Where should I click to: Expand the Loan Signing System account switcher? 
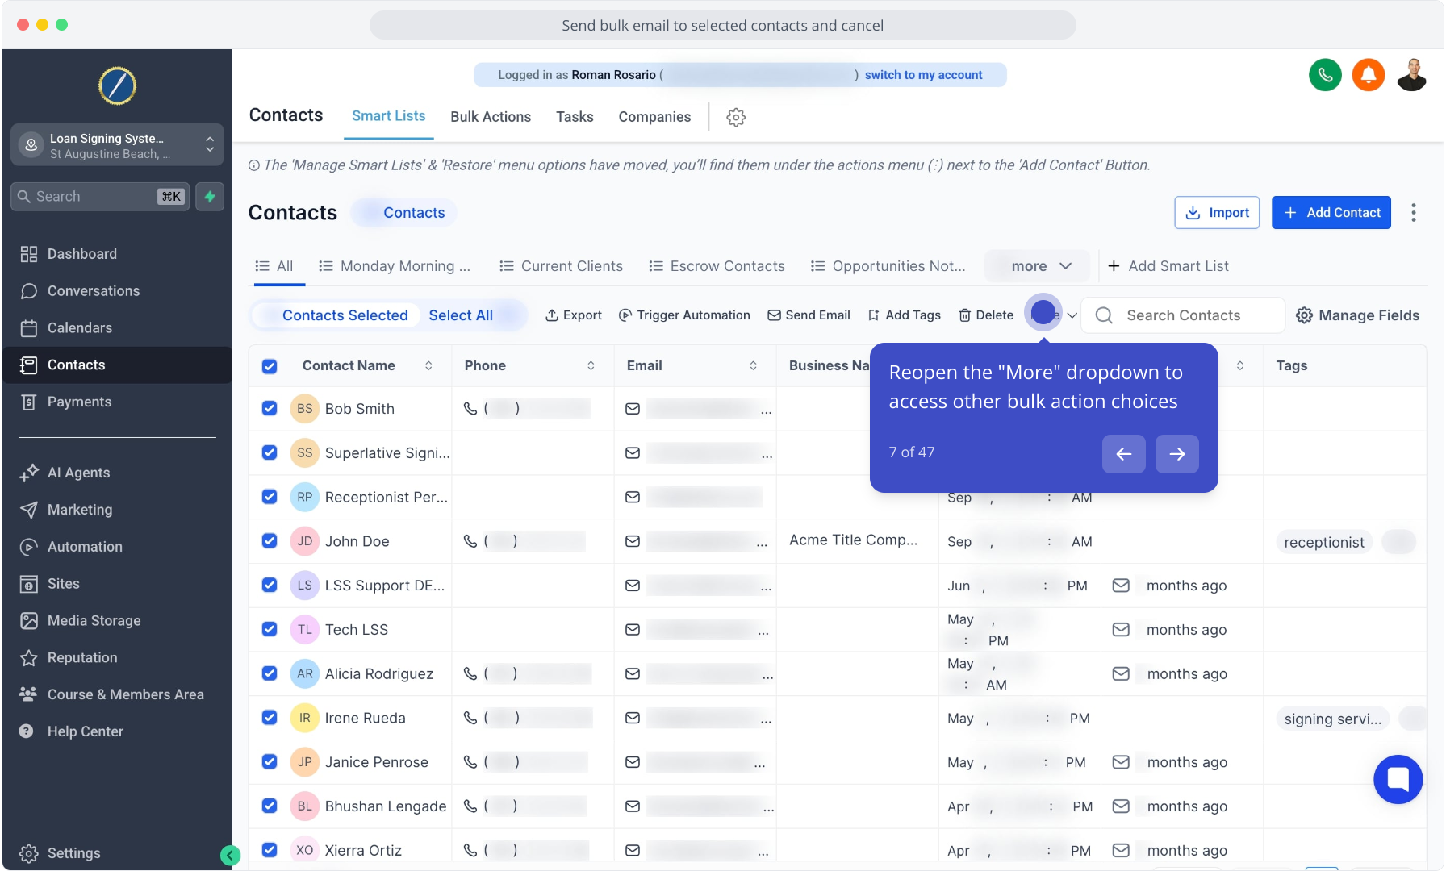[x=118, y=145]
